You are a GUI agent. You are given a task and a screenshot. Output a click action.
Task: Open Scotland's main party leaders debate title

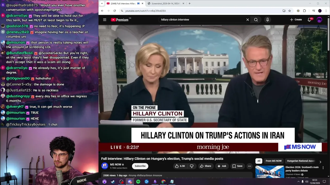(x=302, y=169)
